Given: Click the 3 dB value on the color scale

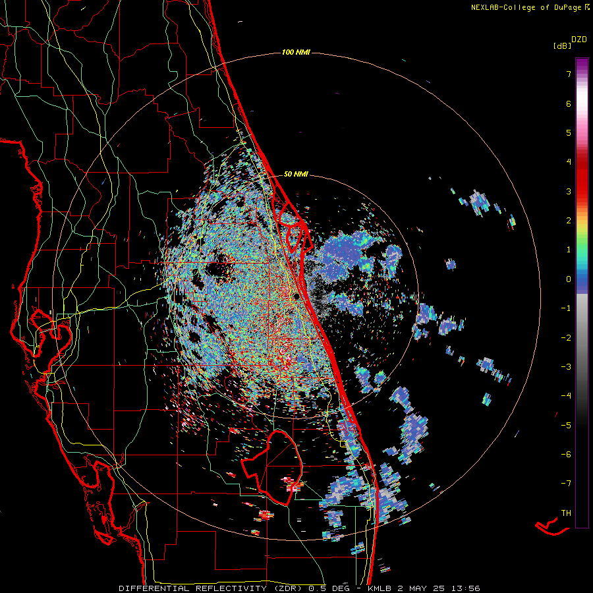Looking at the screenshot, I should [569, 191].
